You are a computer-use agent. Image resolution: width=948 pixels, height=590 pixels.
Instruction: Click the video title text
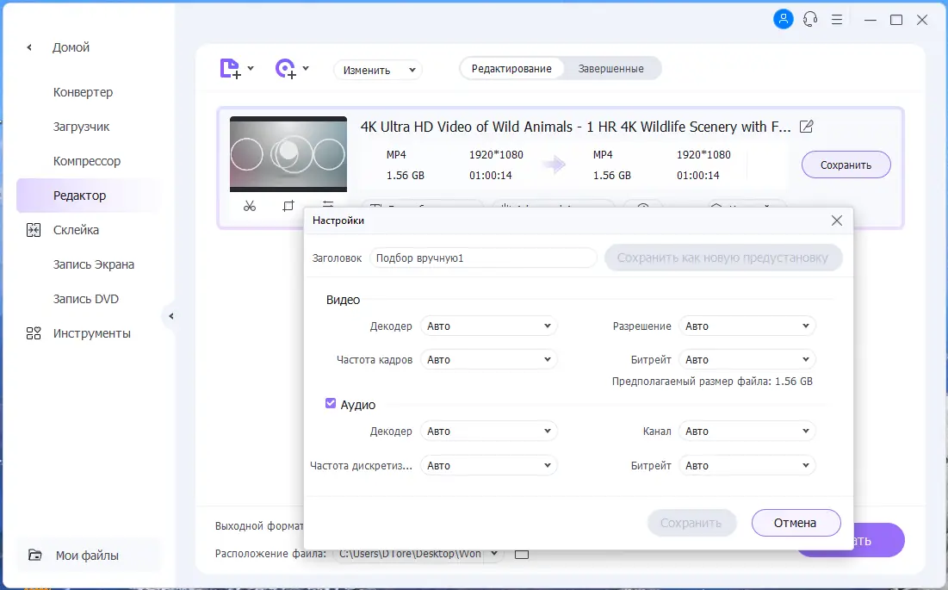pos(575,127)
